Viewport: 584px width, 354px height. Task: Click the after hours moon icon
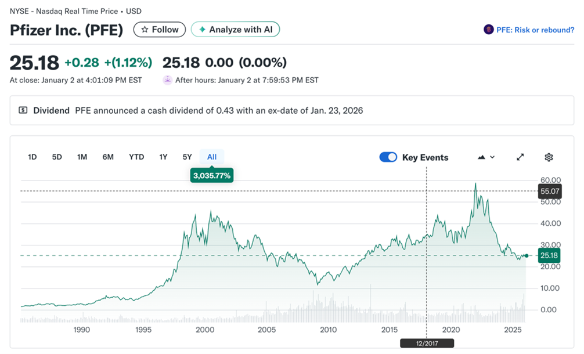167,80
